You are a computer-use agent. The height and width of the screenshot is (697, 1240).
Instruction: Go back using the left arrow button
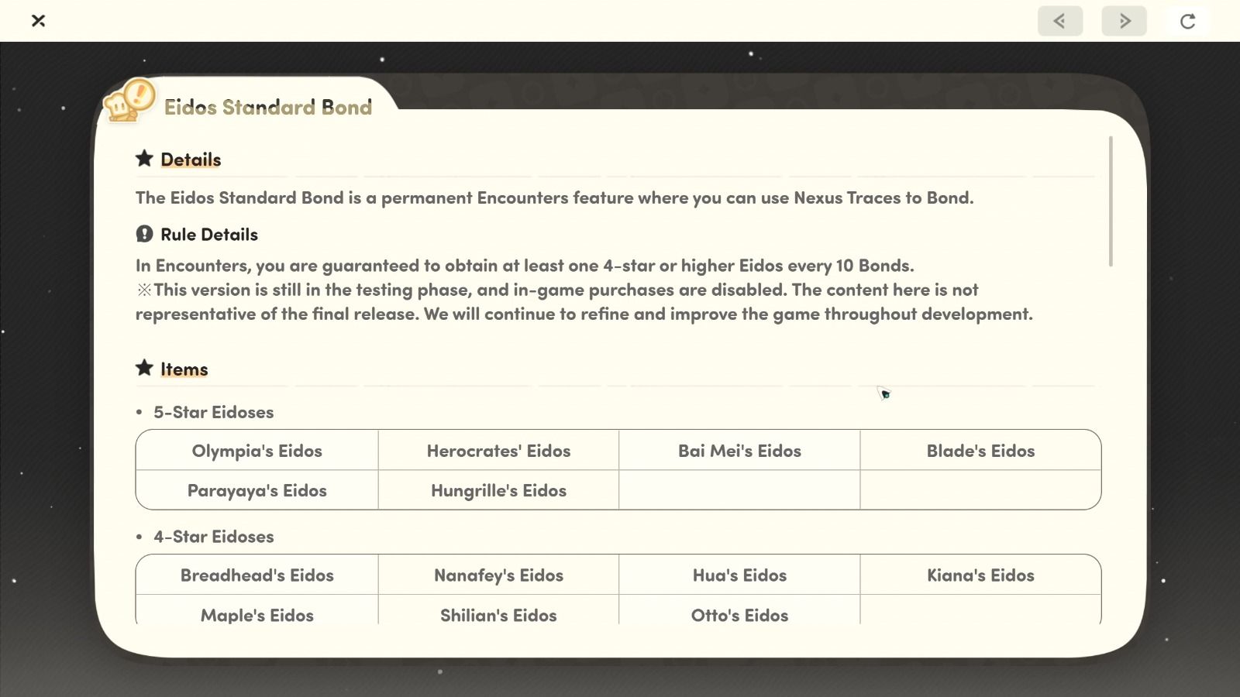tap(1059, 21)
